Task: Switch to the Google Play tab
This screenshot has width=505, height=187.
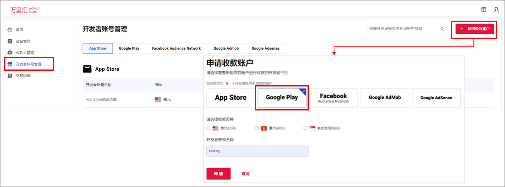Action: 129,48
